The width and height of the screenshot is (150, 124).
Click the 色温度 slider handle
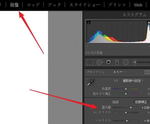pyautogui.click(x=126, y=89)
